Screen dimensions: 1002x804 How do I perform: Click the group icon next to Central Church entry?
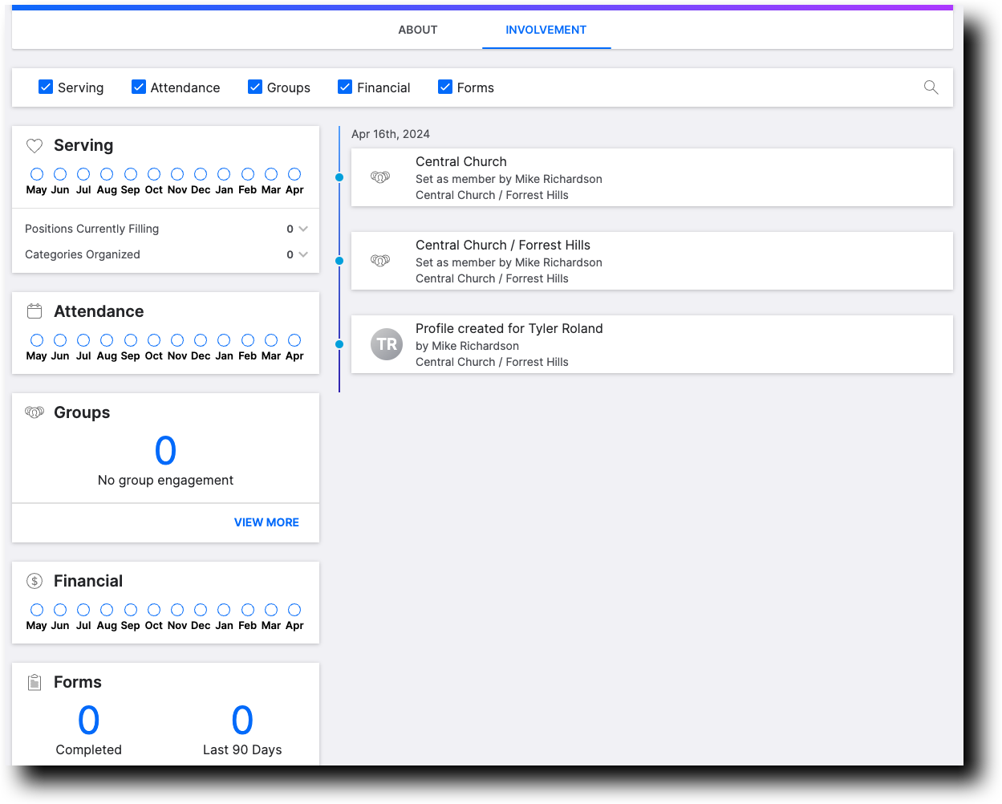(380, 177)
